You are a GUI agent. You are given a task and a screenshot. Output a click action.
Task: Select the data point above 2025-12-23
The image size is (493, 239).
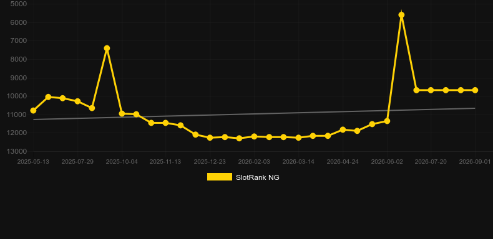(x=210, y=138)
